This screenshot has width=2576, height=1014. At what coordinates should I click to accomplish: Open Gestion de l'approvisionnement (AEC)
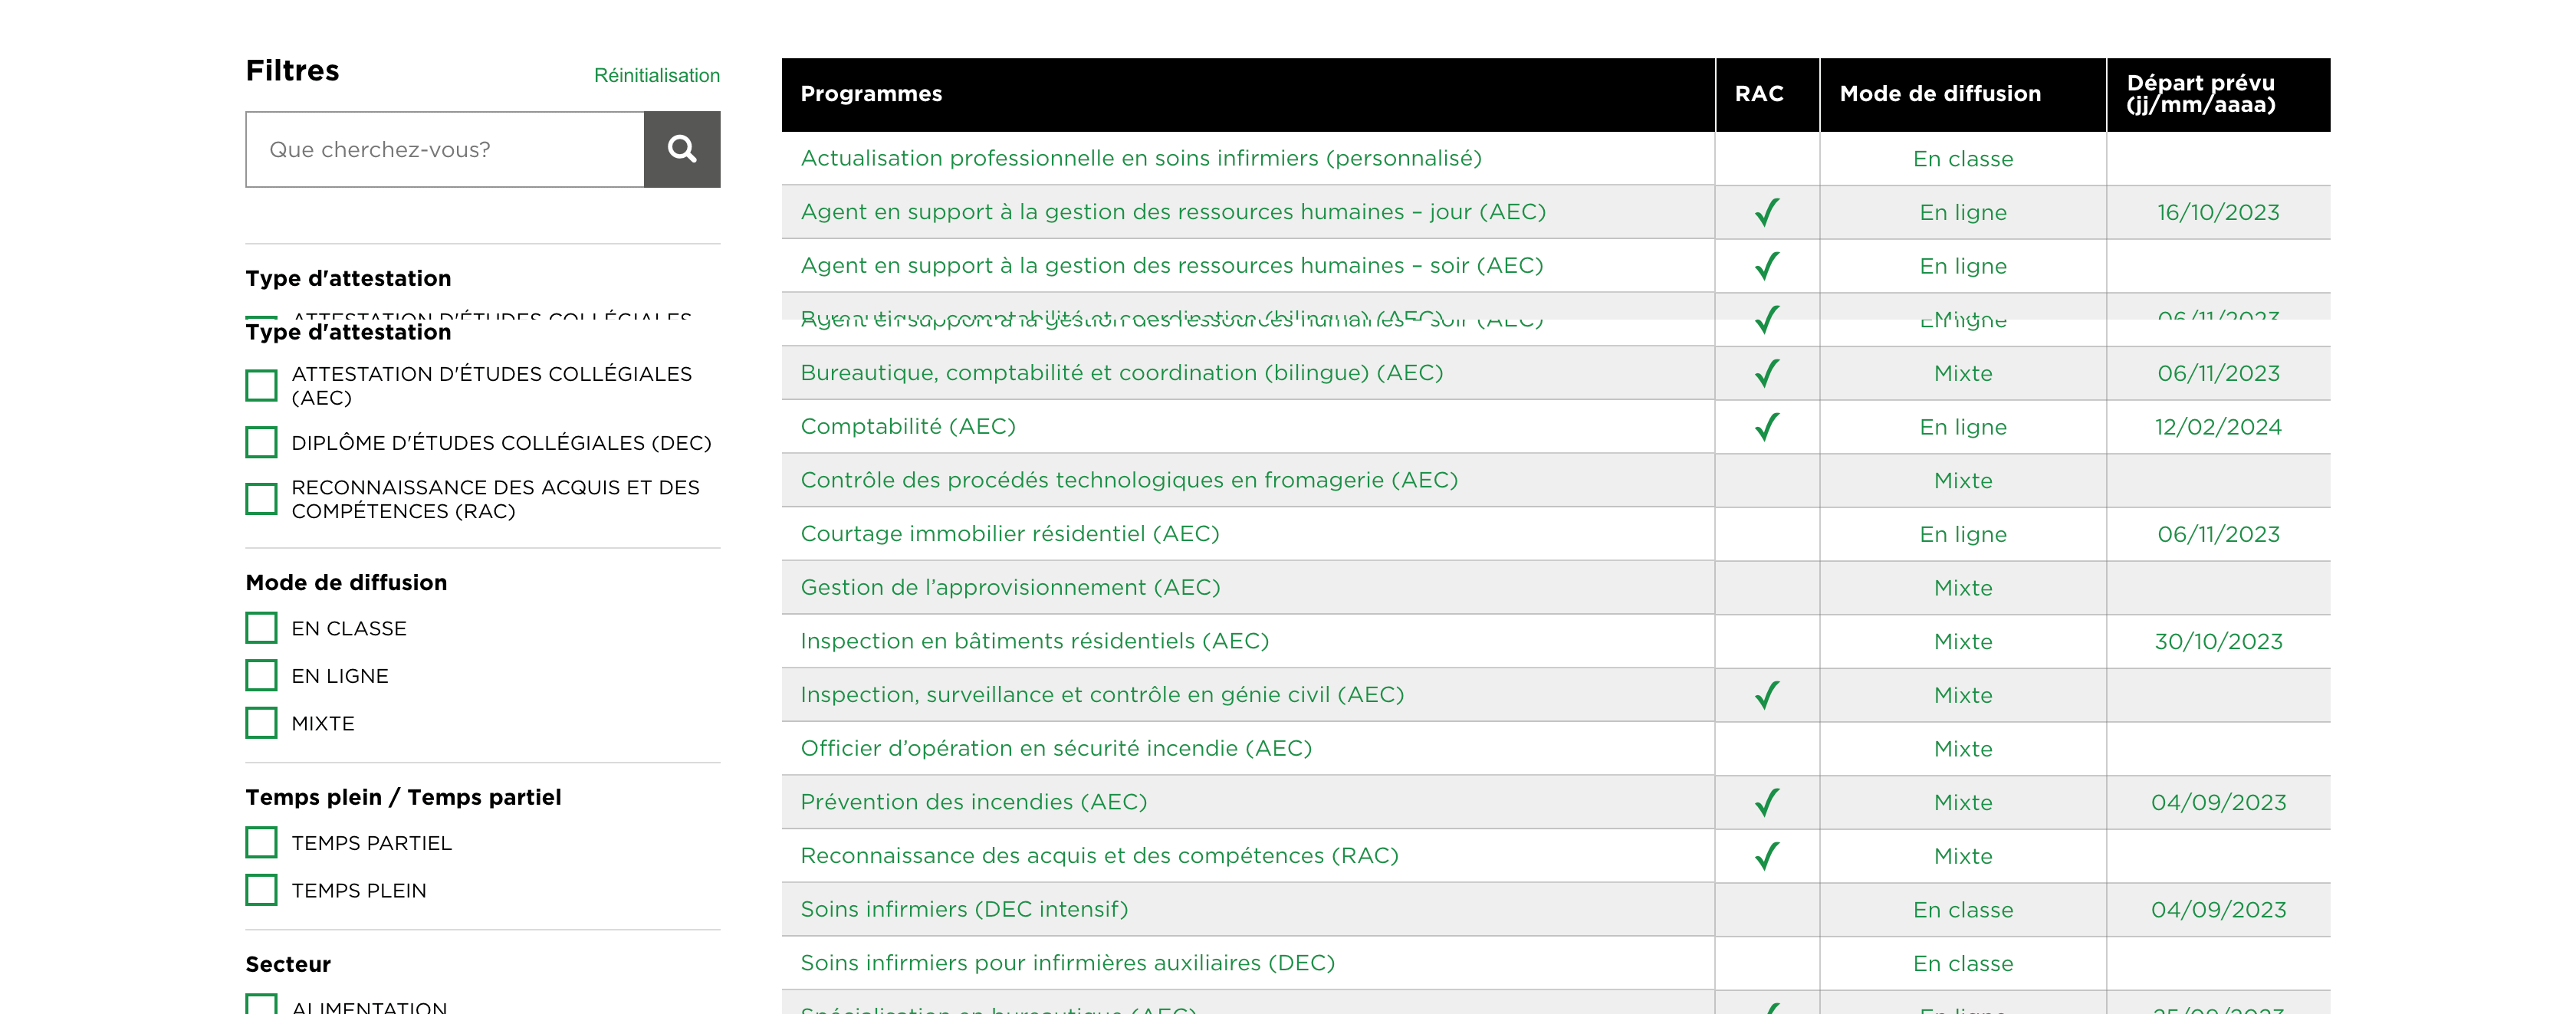[1010, 587]
